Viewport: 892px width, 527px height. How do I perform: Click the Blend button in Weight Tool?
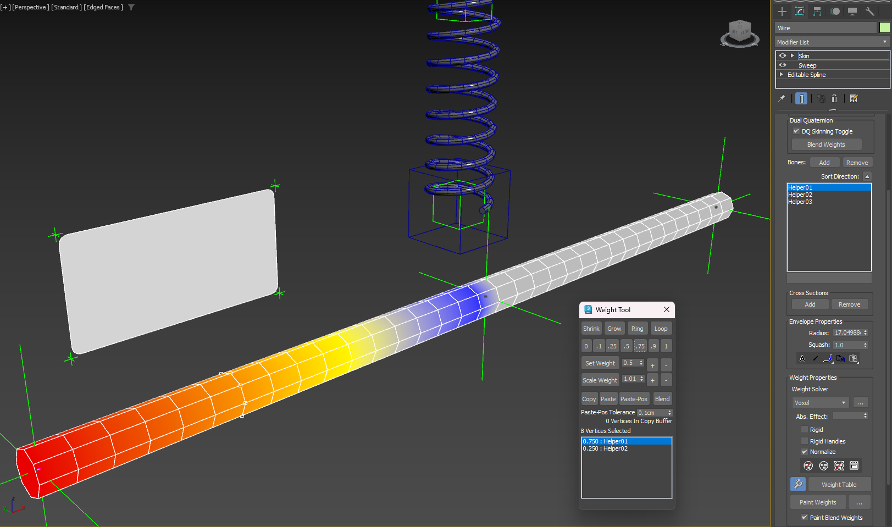[662, 399]
